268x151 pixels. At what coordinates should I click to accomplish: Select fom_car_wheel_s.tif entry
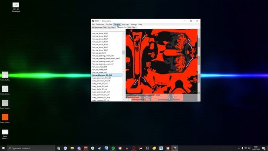click(x=107, y=72)
